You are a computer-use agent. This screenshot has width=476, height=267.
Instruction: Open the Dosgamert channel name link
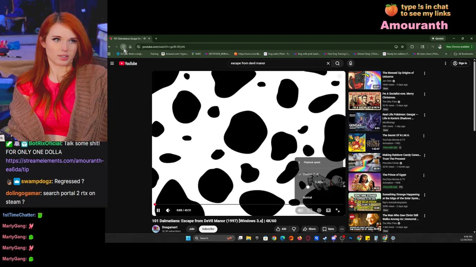click(170, 227)
